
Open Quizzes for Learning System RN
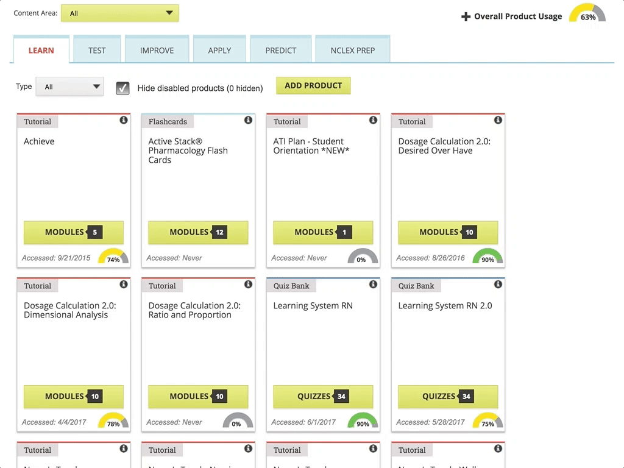coord(323,396)
